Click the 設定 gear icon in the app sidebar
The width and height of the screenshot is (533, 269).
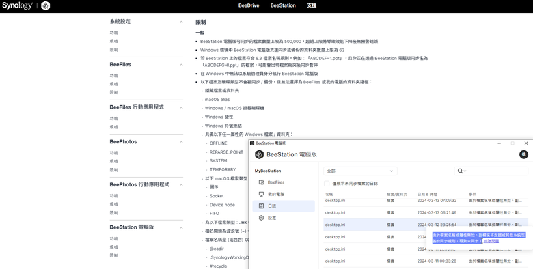click(x=261, y=218)
